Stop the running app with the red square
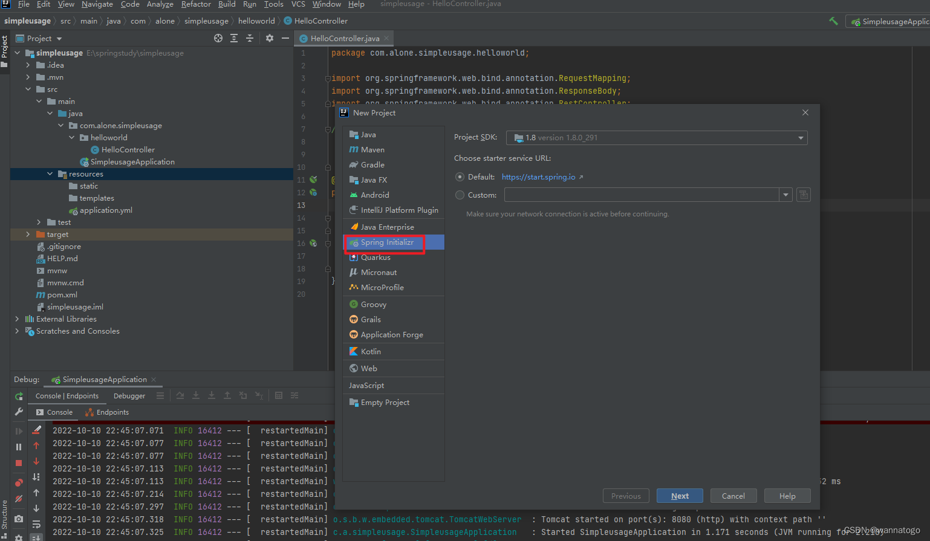The image size is (930, 541). pyautogui.click(x=19, y=462)
